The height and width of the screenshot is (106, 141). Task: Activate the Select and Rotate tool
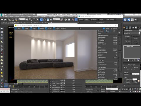click(44, 20)
